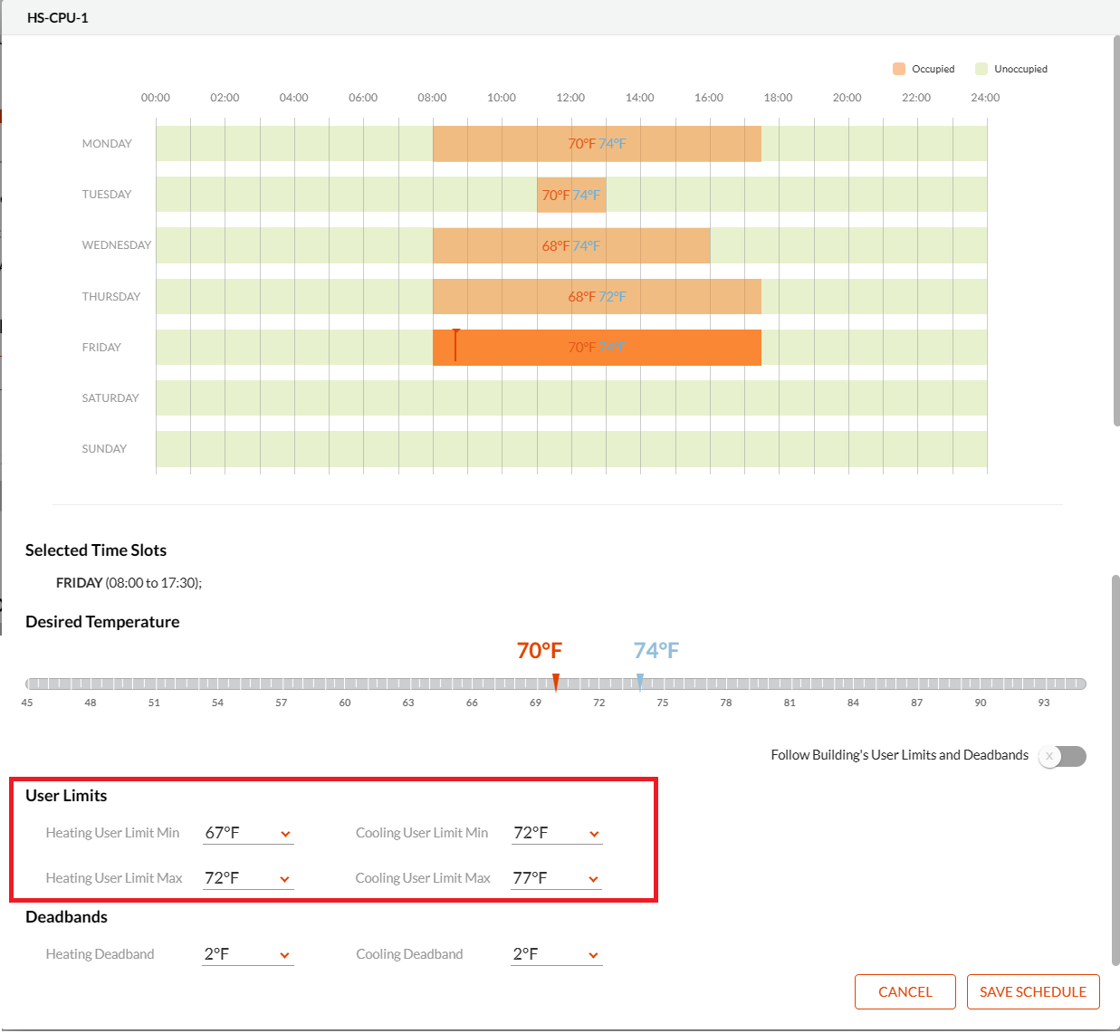Click an unoccupied slot on Saturday's row
Viewport: 1120px width, 1033px height.
pyautogui.click(x=543, y=397)
